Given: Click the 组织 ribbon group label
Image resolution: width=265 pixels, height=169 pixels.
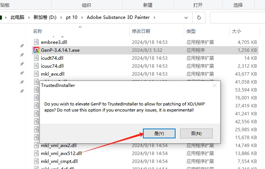Looking at the screenshot, I should pos(86,5).
